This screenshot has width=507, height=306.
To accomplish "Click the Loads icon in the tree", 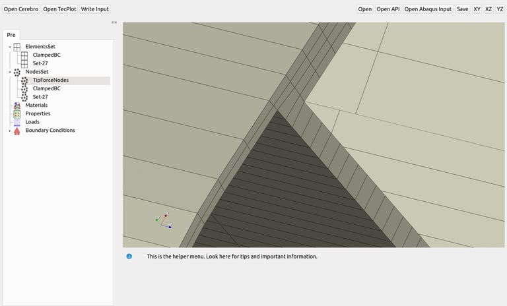I will (x=17, y=123).
